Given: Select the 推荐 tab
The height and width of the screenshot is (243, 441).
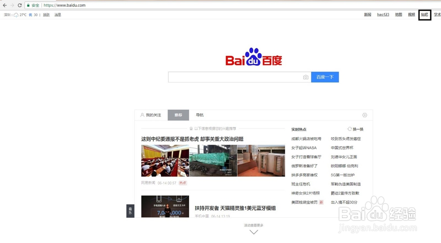Looking at the screenshot, I should tap(178, 115).
